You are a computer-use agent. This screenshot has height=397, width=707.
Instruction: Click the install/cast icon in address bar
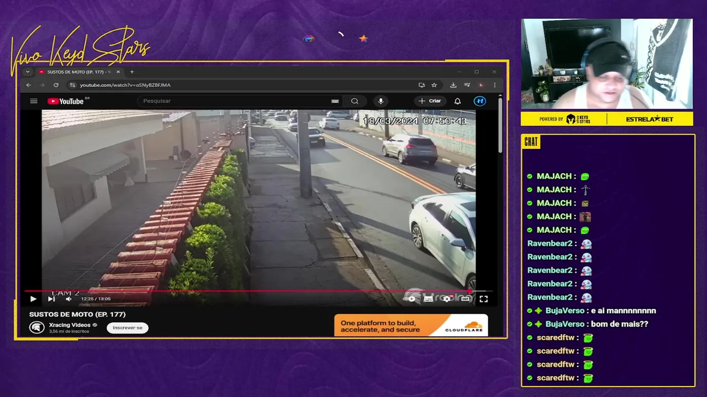point(421,85)
